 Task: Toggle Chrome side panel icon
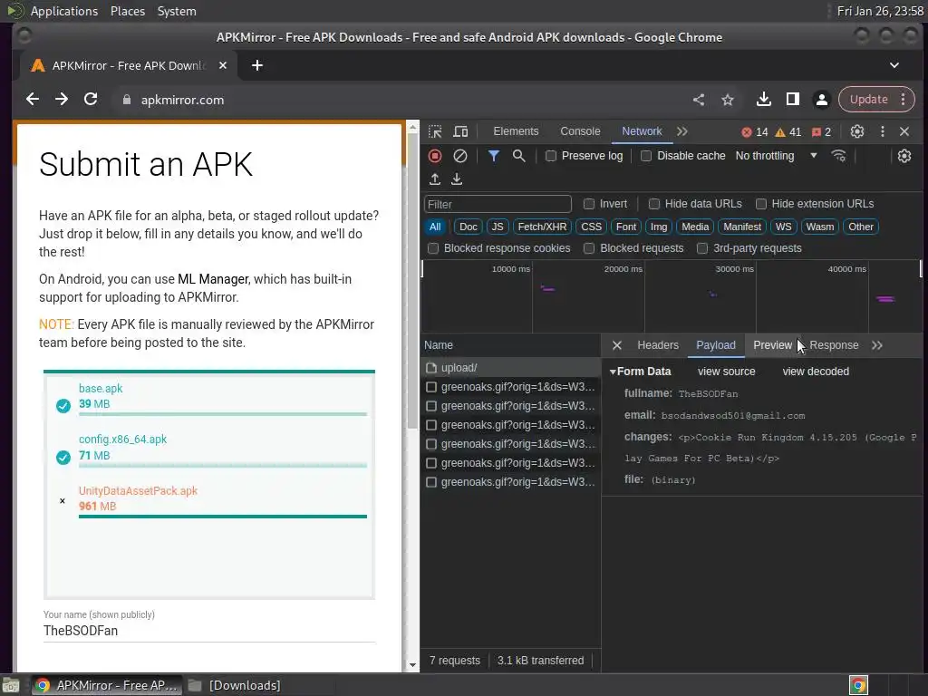(792, 100)
